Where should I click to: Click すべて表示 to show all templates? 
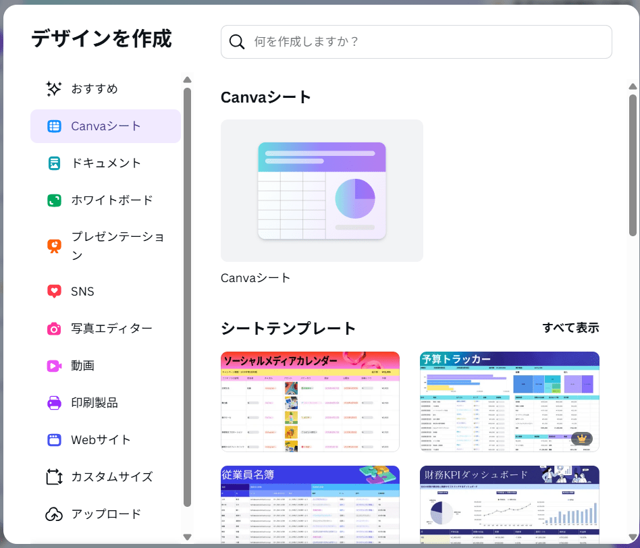[570, 328]
